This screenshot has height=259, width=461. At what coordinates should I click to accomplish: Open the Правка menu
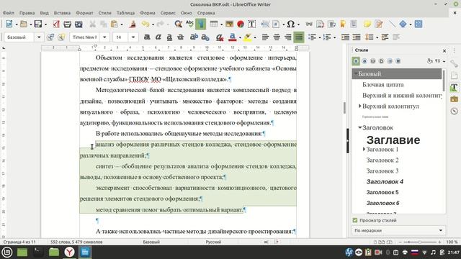coord(27,13)
